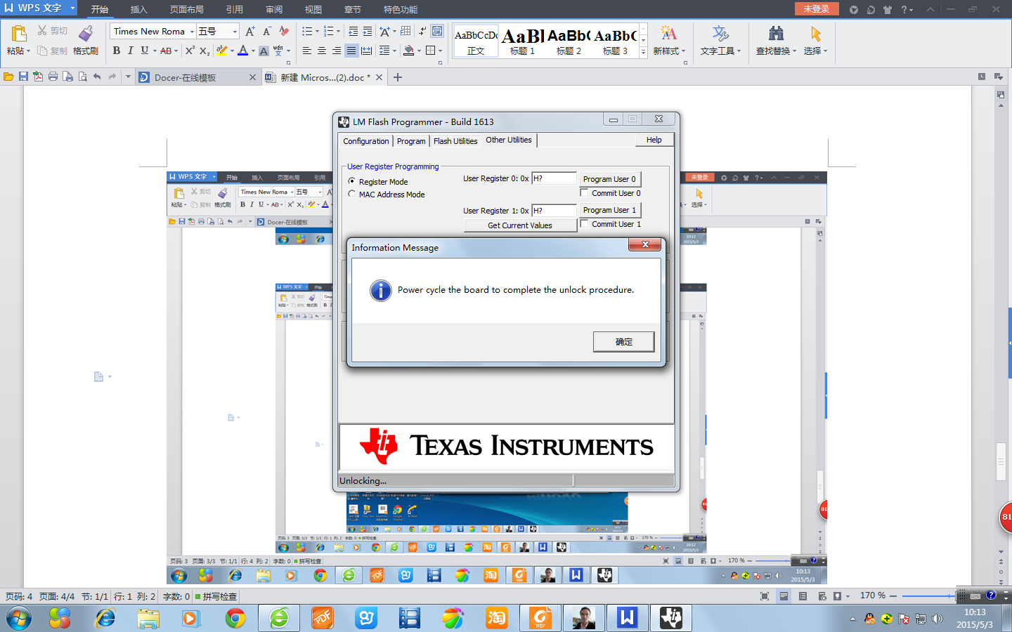The image size is (1012, 632).
Task: Click the print icon in quick access toolbar
Action: [x=53, y=77]
